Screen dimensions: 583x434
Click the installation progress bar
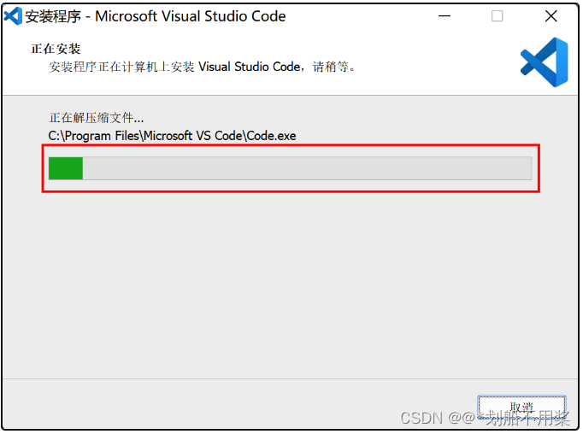[290, 168]
